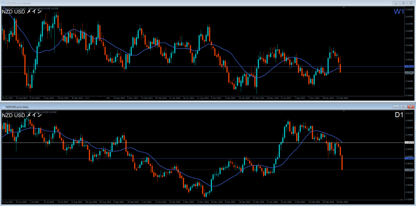Click the 0.59375 price label on Daily chart

click(409, 142)
